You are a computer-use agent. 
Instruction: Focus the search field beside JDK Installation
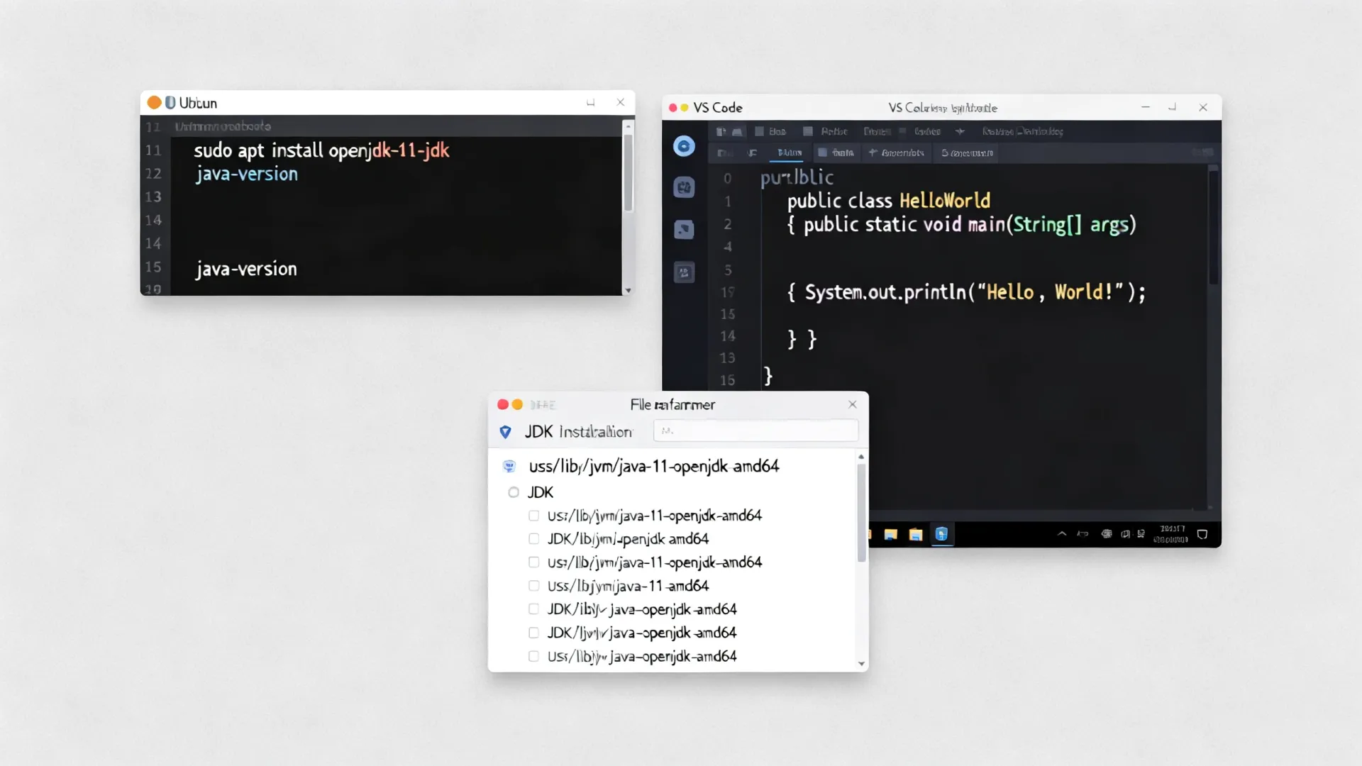point(755,431)
